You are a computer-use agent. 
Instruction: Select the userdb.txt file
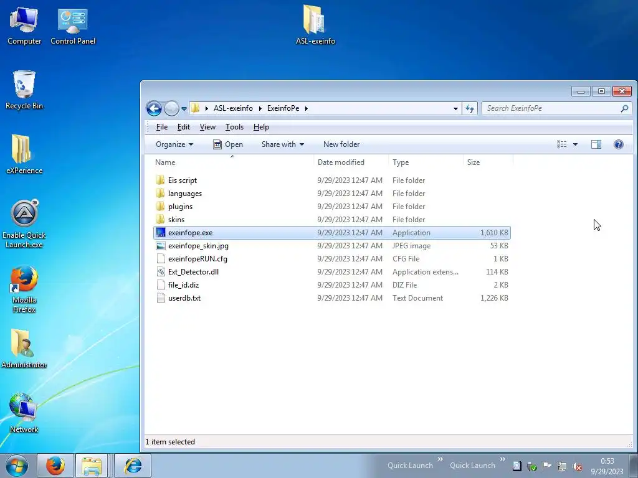click(x=331, y=298)
